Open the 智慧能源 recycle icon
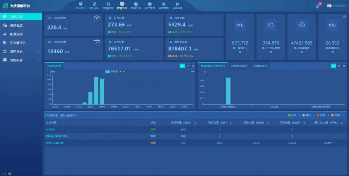The width and height of the screenshot is (349, 176). point(108,4)
